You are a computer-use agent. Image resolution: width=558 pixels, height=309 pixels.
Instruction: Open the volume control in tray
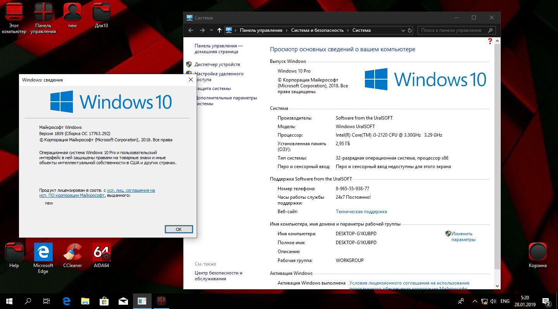pyautogui.click(x=493, y=301)
